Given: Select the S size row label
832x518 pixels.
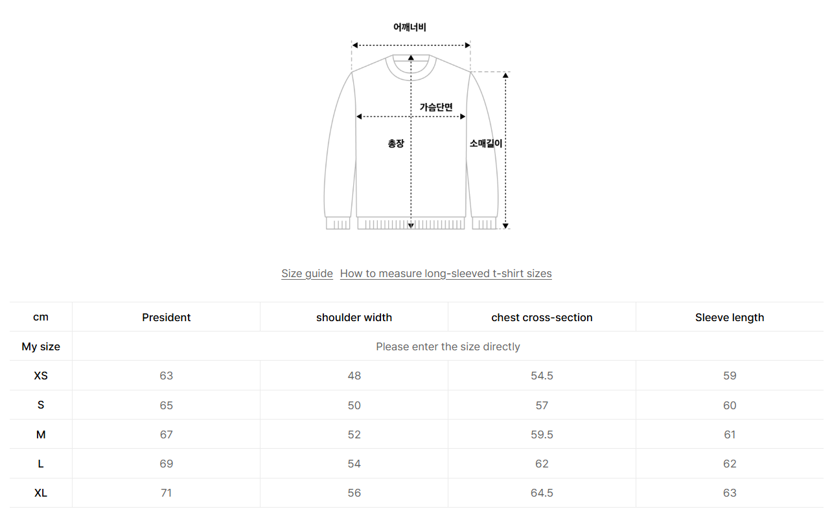Looking at the screenshot, I should [41, 405].
